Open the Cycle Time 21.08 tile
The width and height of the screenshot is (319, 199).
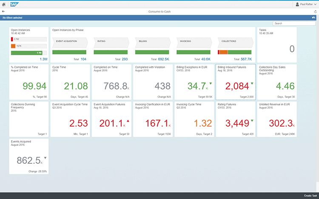[69, 82]
